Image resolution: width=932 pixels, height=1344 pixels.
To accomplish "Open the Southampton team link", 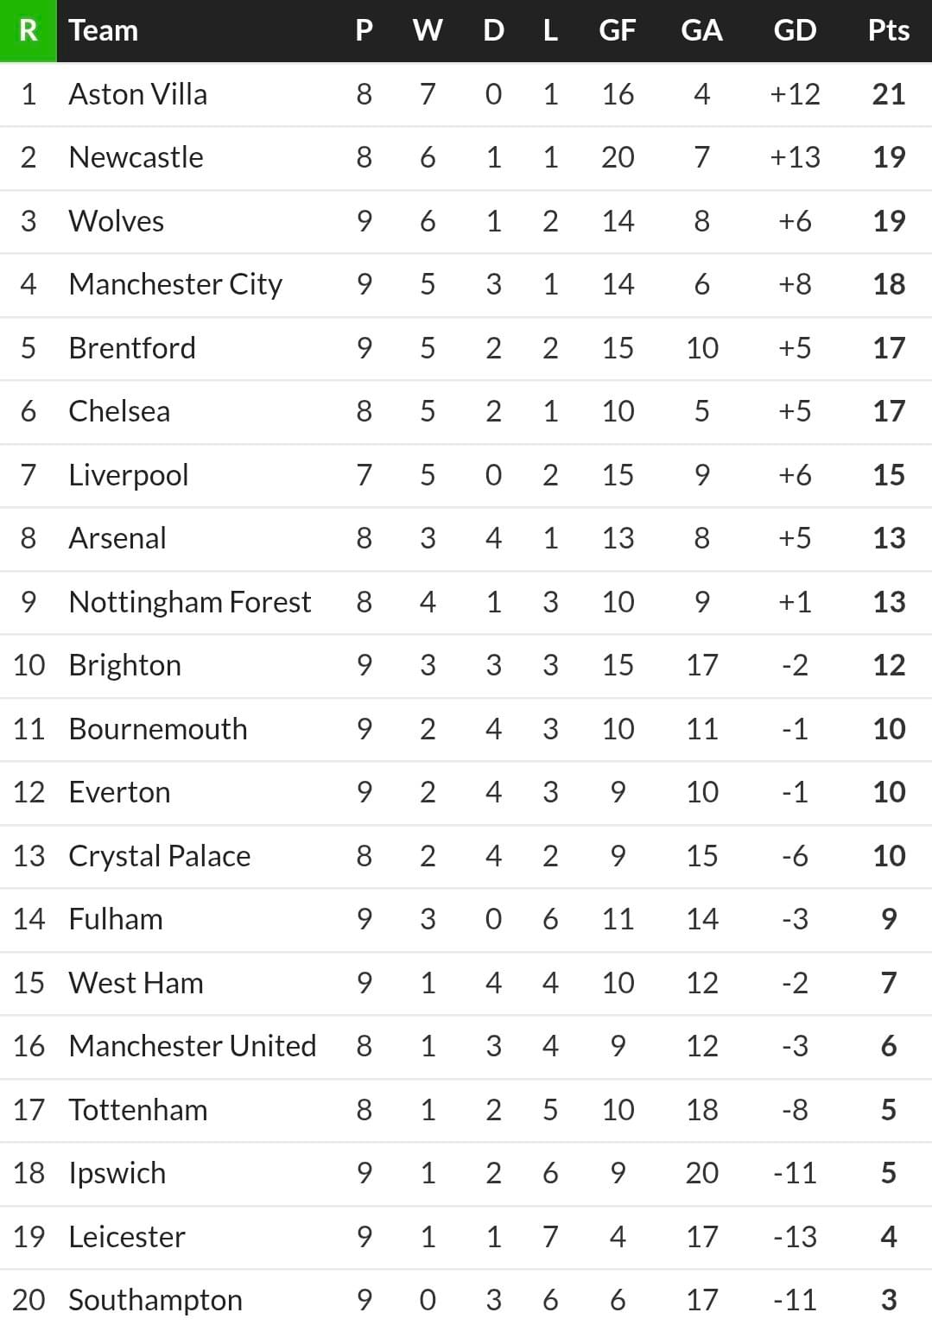I will coord(155,1300).
